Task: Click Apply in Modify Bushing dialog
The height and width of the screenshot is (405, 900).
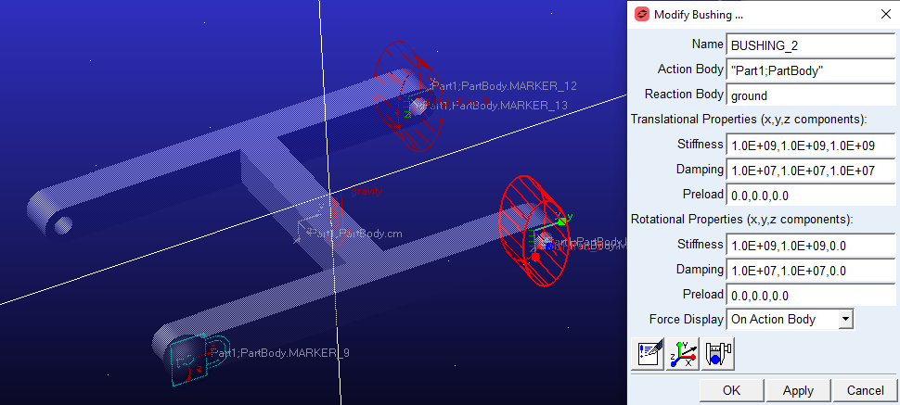Action: 797,390
